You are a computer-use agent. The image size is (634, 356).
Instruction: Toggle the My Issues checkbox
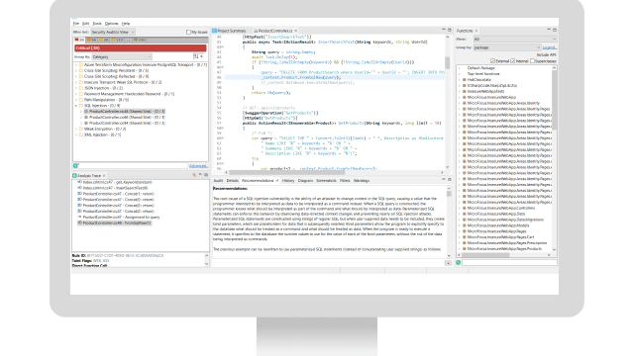188,32
